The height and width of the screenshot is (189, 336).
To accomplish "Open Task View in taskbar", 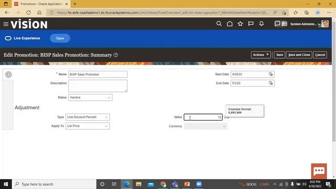I will click(114, 184).
